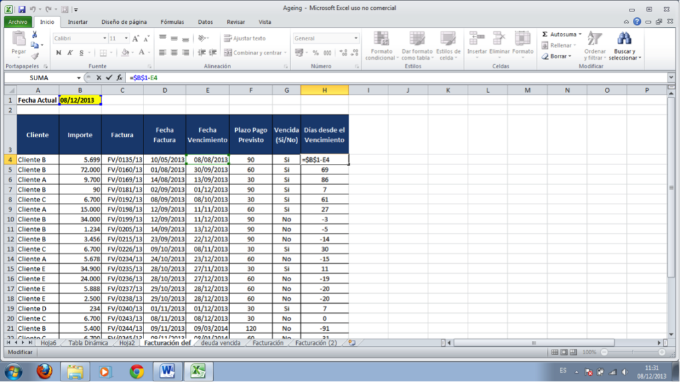
Task: Open the Combinar y centrar dropdown
Action: click(285, 53)
